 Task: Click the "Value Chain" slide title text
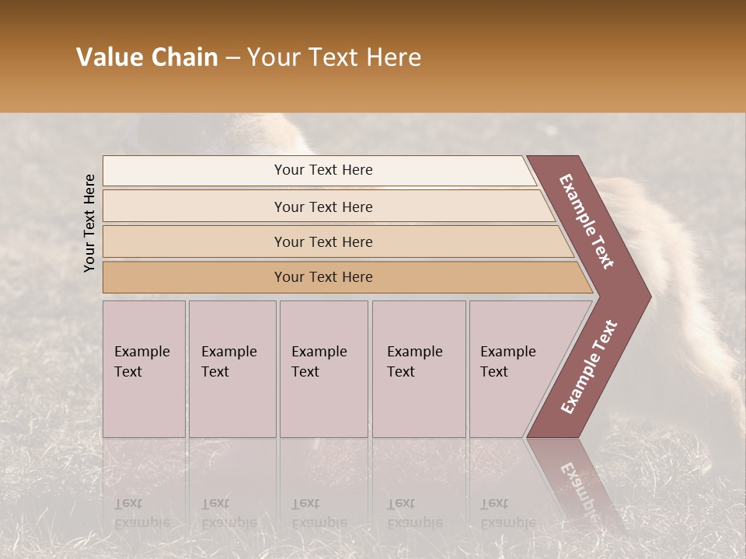point(147,57)
